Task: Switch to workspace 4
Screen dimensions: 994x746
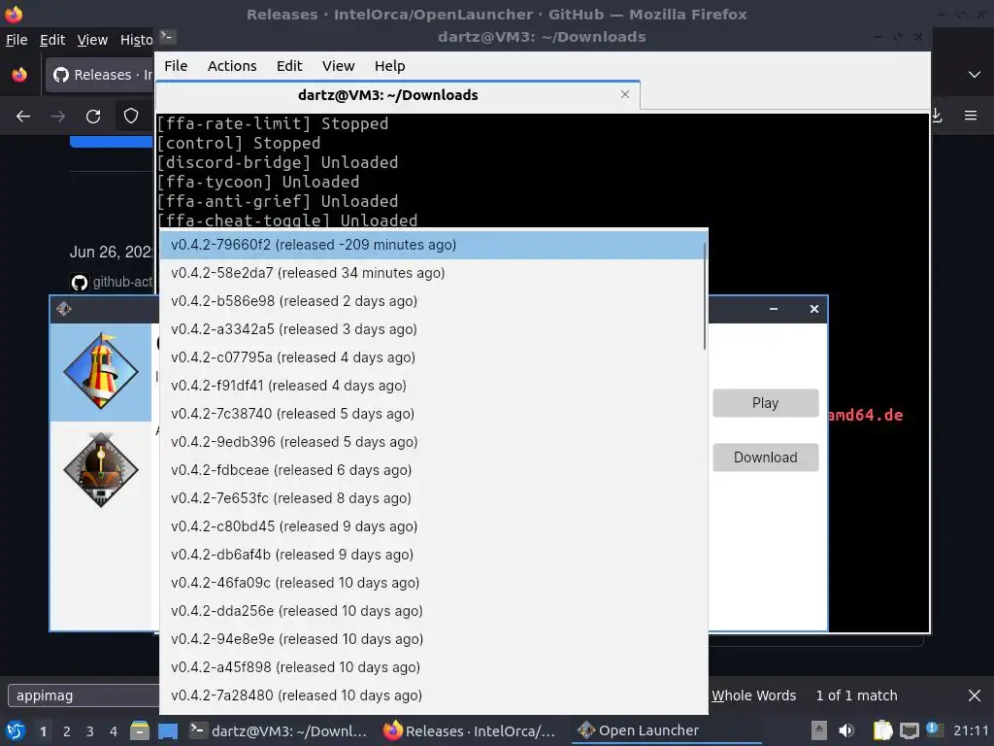Action: [x=114, y=731]
